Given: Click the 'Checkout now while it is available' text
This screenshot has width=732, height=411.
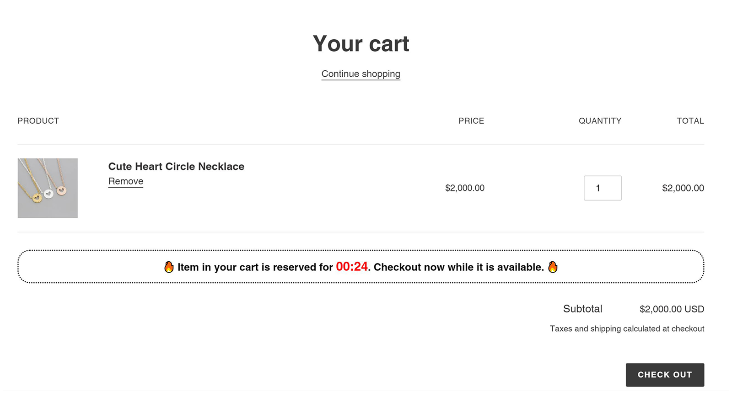Looking at the screenshot, I should pyautogui.click(x=458, y=267).
